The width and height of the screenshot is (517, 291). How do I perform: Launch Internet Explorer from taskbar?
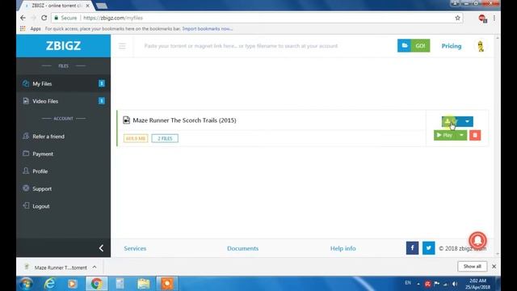[49, 284]
